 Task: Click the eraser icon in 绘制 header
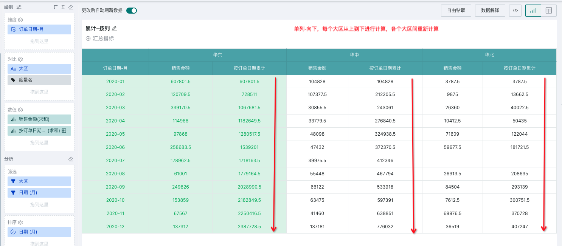click(x=70, y=7)
